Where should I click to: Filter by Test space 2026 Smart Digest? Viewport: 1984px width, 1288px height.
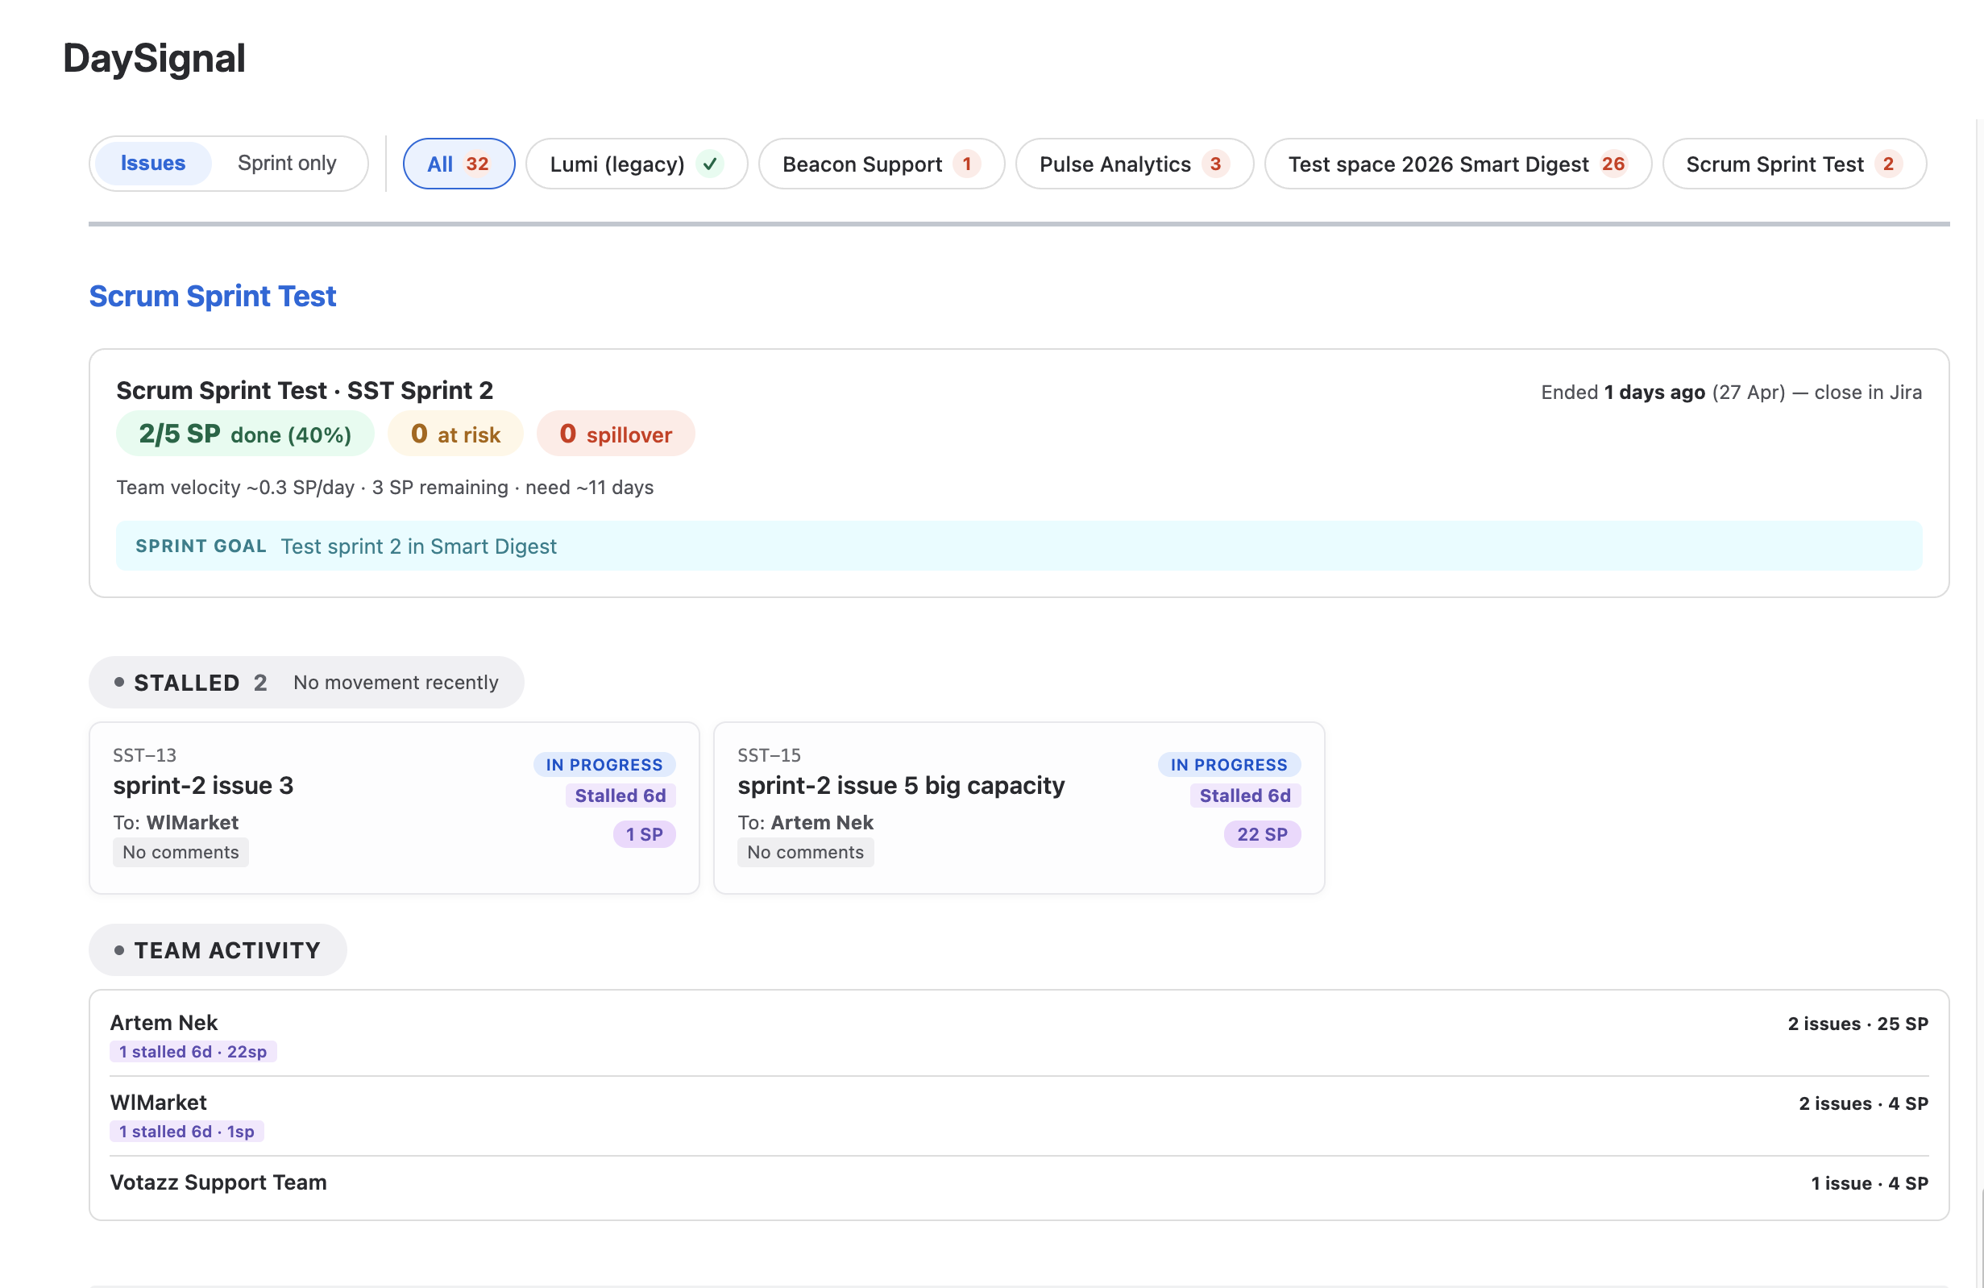pyautogui.click(x=1437, y=164)
